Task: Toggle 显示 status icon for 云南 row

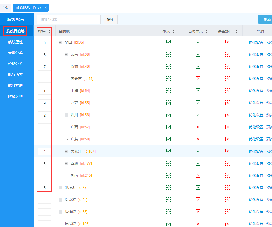Action: click(168, 54)
